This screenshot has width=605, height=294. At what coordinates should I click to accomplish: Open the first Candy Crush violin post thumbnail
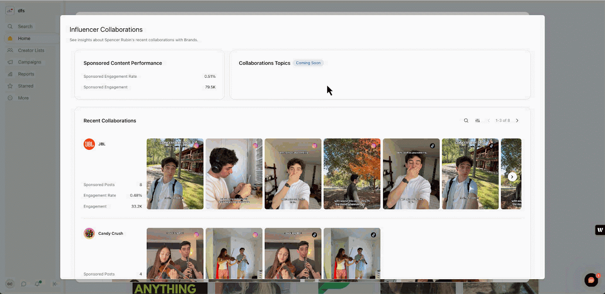(x=175, y=254)
